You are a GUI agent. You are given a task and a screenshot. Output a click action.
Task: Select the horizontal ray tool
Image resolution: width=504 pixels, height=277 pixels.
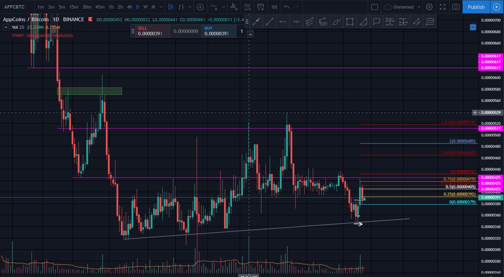tap(283, 22)
